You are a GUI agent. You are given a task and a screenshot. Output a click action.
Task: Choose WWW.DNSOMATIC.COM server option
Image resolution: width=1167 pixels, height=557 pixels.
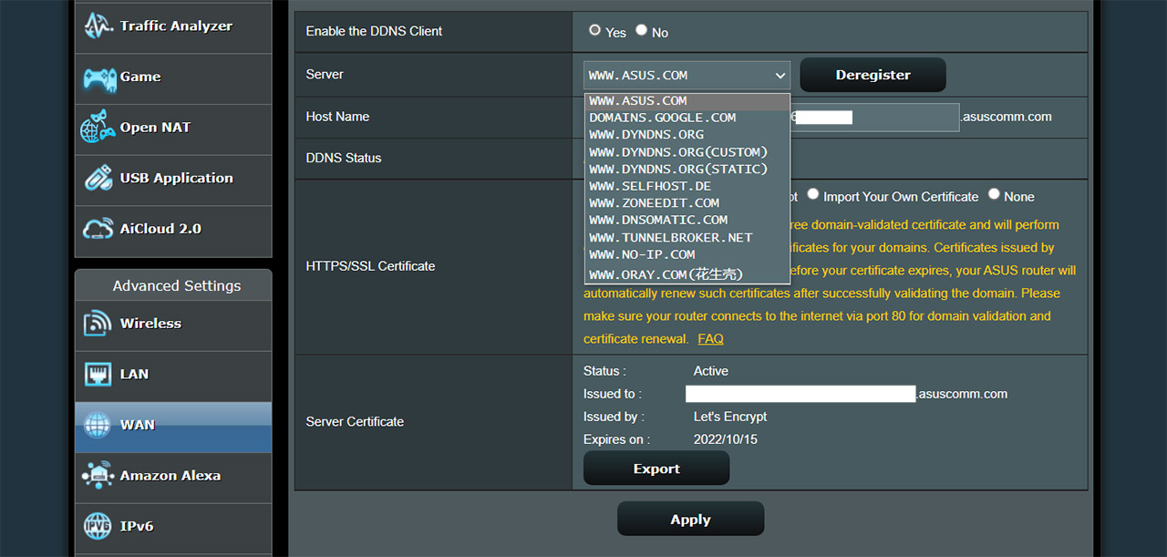[x=687, y=220]
